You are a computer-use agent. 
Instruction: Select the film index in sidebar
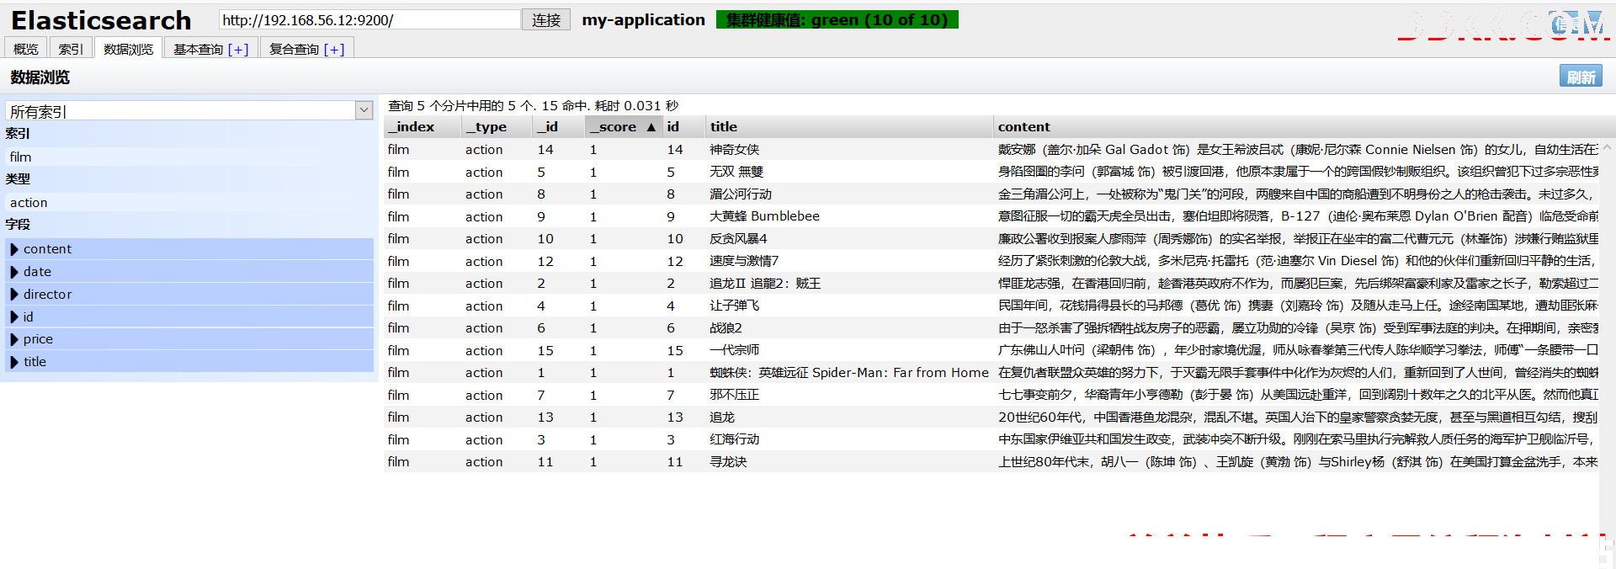click(x=189, y=157)
